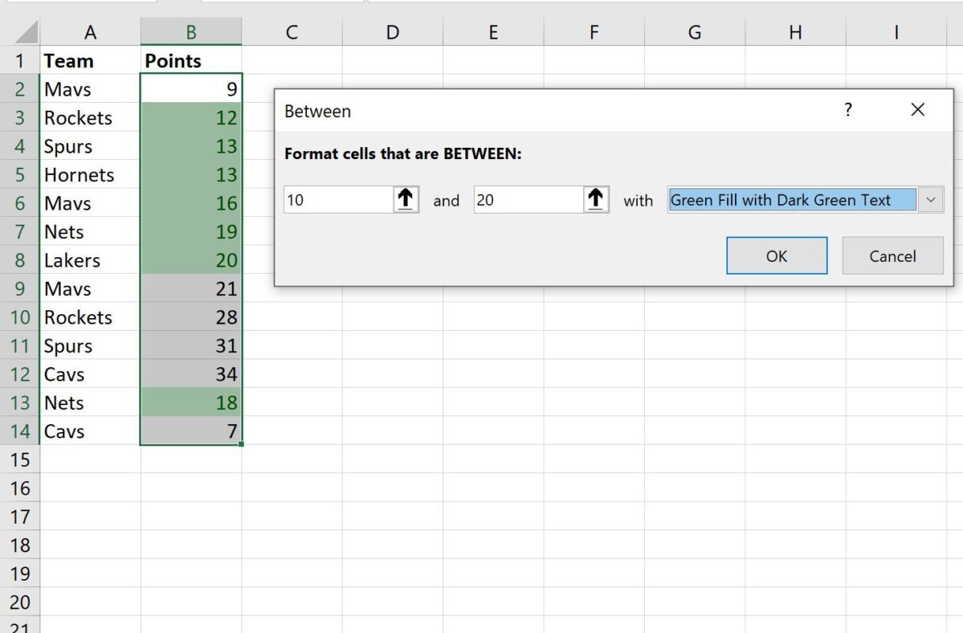Select row 14 header next to Cavs

[21, 431]
